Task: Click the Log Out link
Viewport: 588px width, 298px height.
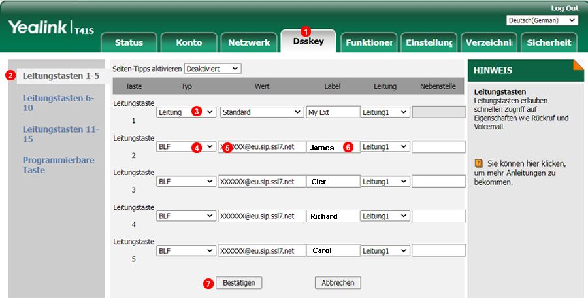Action: click(x=564, y=8)
